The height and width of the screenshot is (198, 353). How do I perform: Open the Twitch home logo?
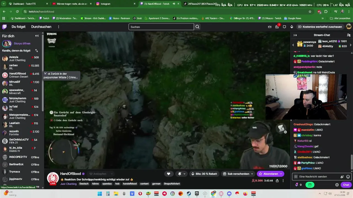(4, 27)
